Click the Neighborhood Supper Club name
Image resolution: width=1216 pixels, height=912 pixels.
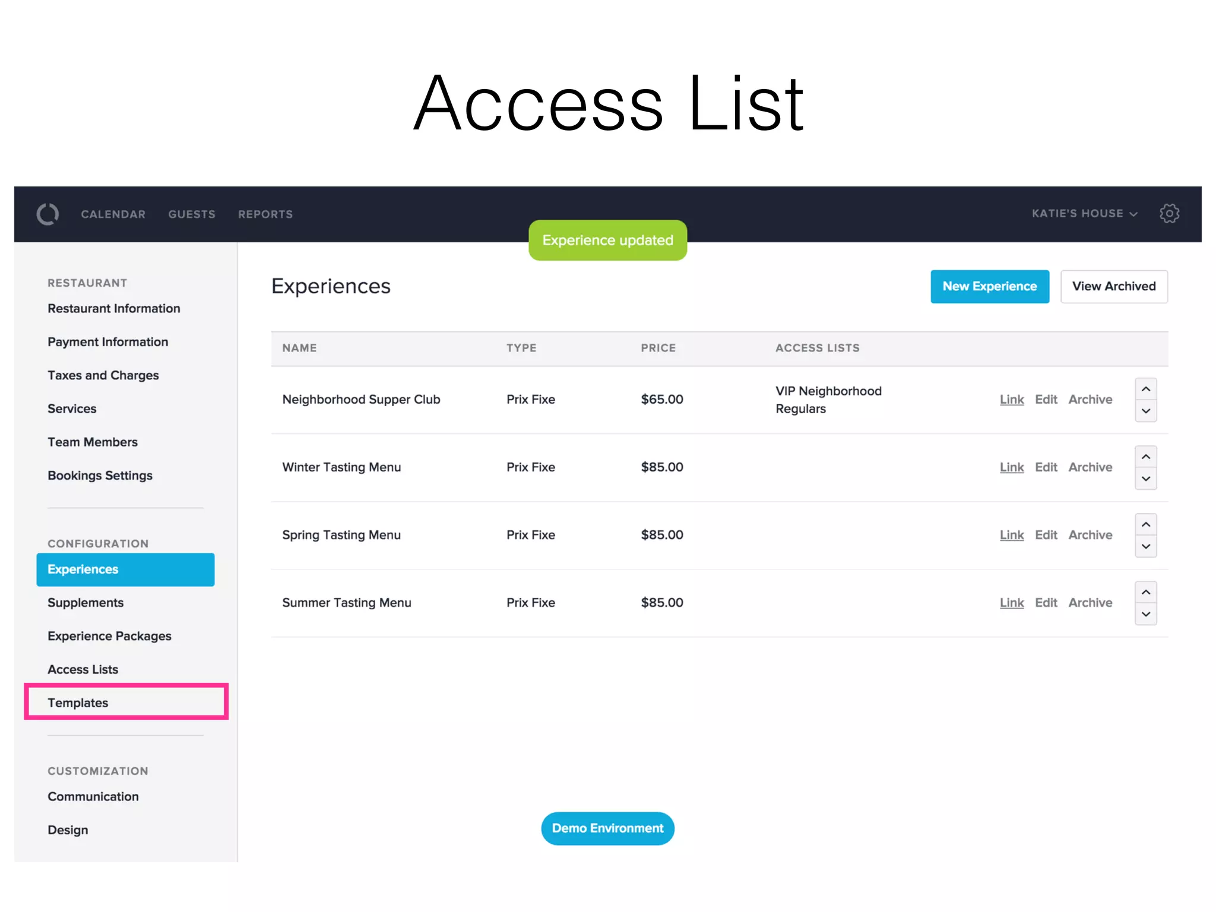click(x=361, y=400)
